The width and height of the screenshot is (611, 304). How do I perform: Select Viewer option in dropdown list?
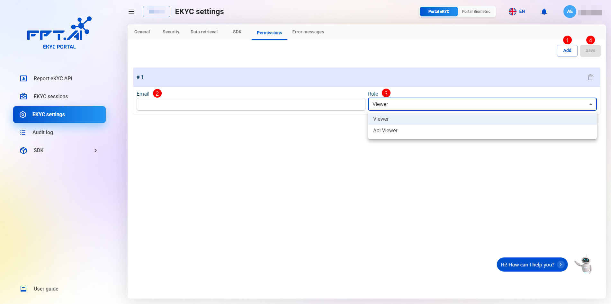pyautogui.click(x=381, y=119)
